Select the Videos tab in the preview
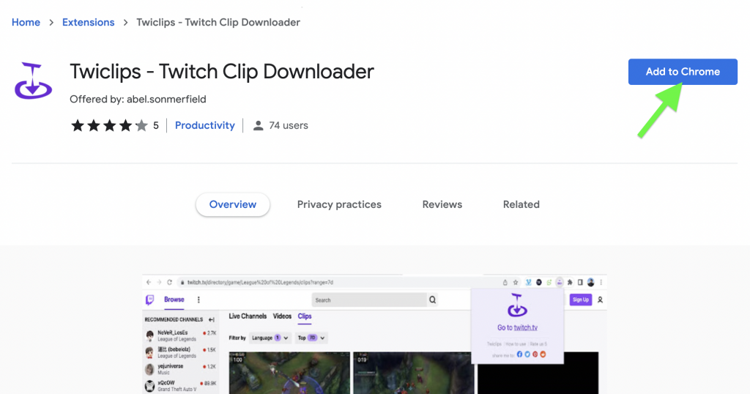This screenshot has width=750, height=394. [282, 316]
